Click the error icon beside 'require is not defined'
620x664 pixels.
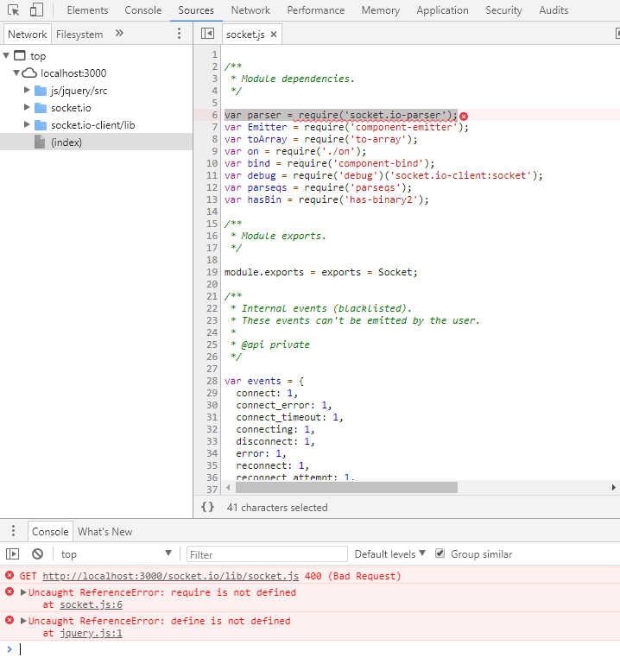(x=9, y=591)
